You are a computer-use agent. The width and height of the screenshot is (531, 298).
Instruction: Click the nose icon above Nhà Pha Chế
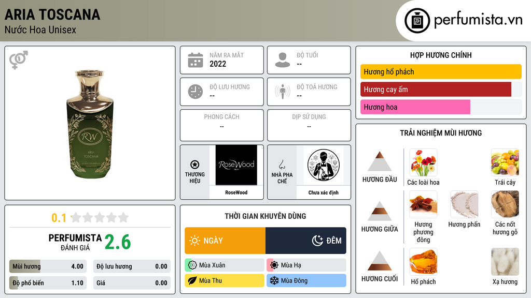[x=282, y=165]
